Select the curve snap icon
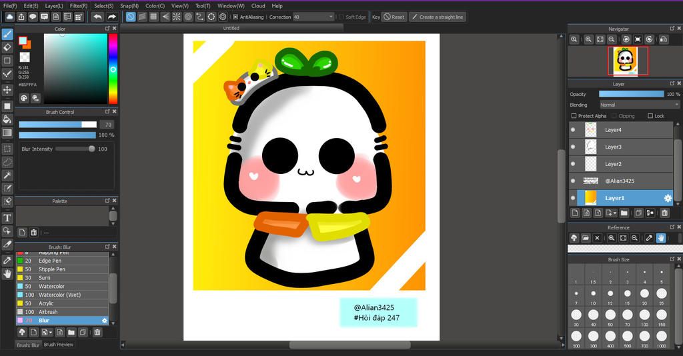The image size is (683, 356). (x=199, y=17)
